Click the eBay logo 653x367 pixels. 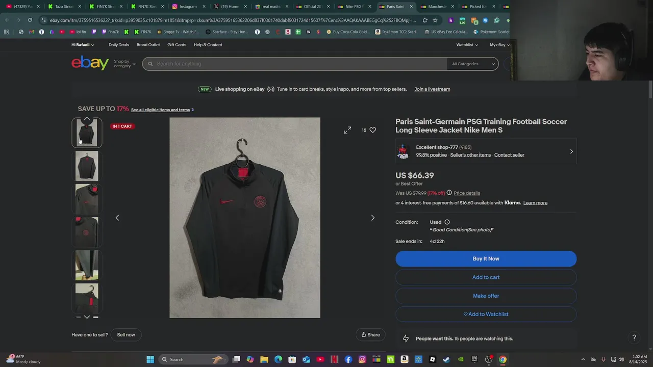[x=90, y=63]
